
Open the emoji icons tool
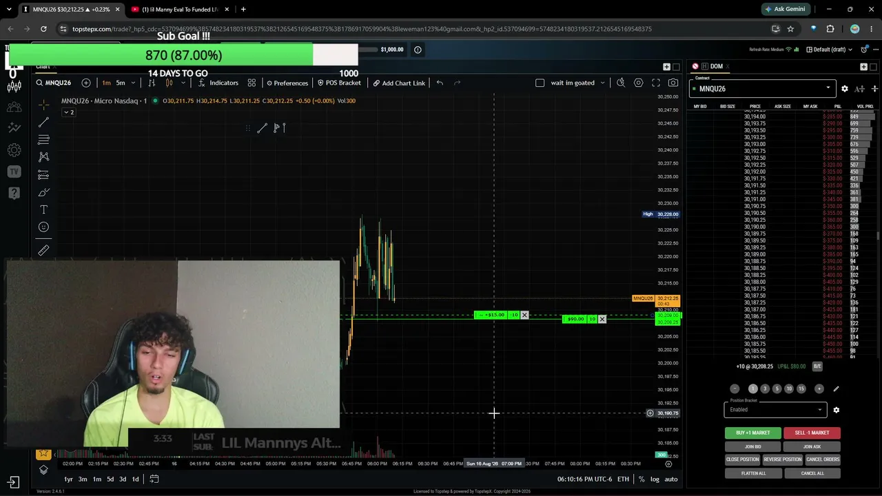click(43, 227)
